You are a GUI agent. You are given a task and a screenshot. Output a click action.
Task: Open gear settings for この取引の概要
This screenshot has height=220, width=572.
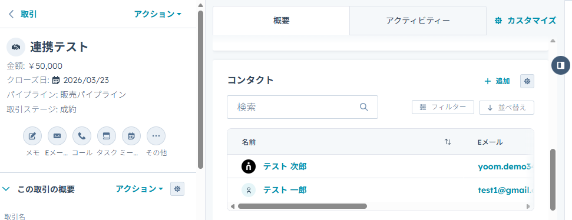click(x=177, y=189)
